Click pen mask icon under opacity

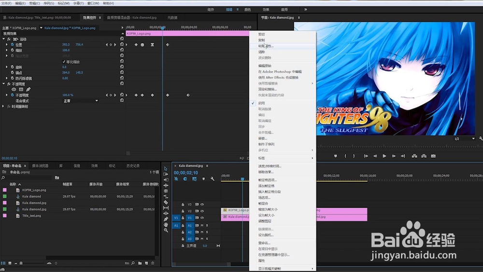[x=28, y=89]
